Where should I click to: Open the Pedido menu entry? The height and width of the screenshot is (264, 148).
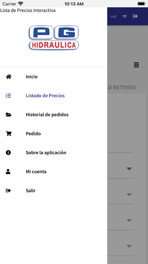(x=54, y=134)
